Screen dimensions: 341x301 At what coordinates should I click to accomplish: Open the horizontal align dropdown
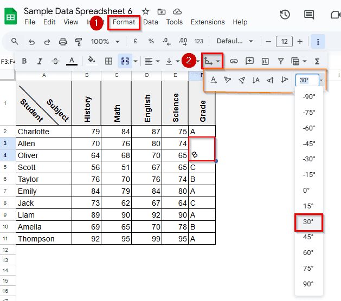click(151, 61)
